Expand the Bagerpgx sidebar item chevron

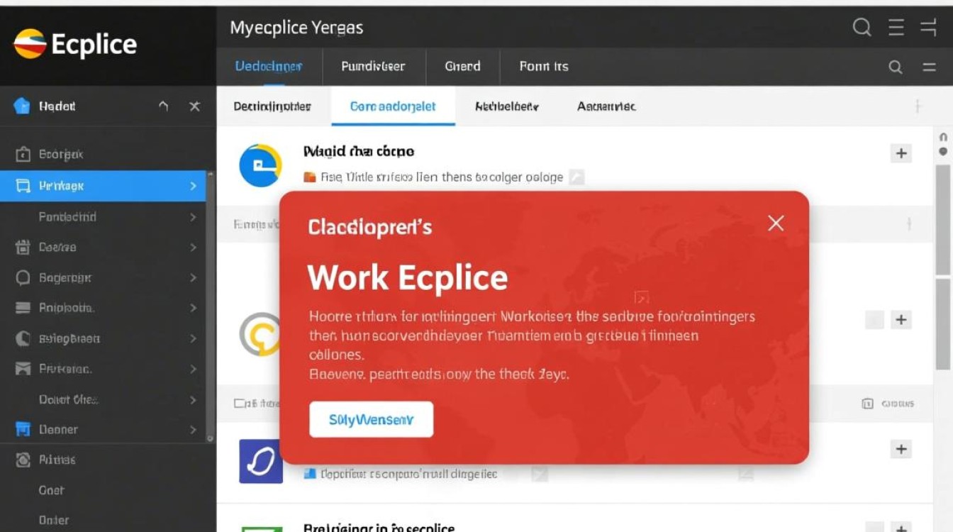click(193, 278)
